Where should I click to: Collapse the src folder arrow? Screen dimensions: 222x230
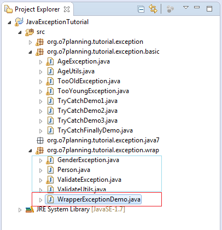click(x=20, y=33)
